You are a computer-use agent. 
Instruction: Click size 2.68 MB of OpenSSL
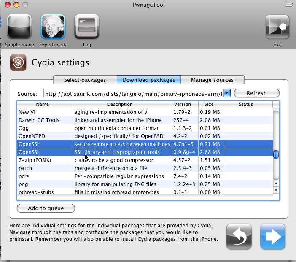coord(210,152)
